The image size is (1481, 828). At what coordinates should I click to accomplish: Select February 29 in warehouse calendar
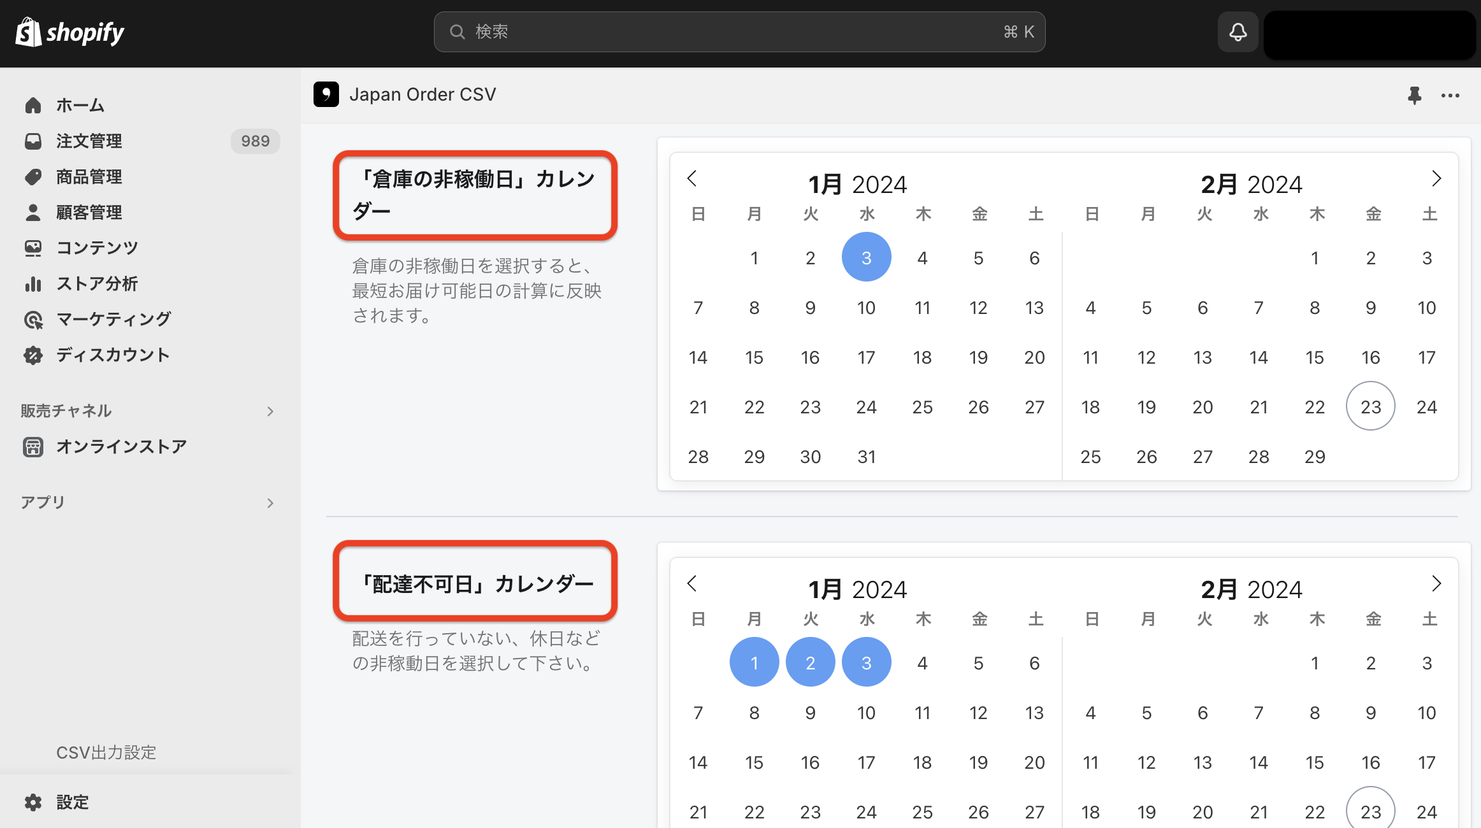[x=1315, y=456]
